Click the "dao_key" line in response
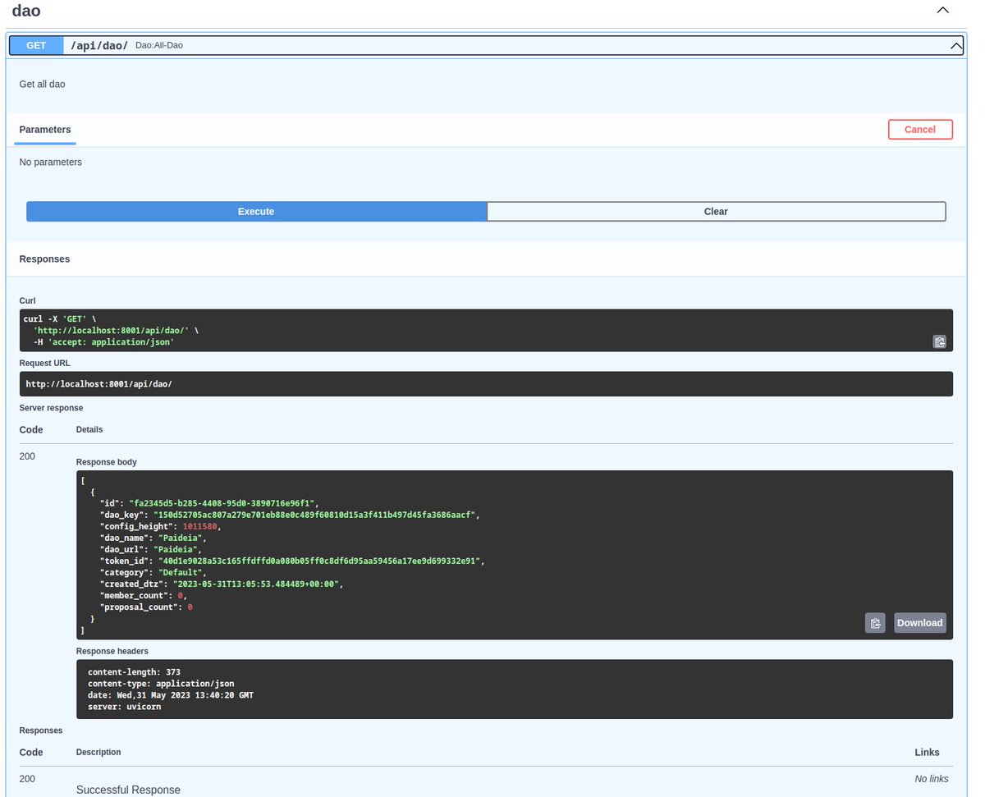This screenshot has width=985, height=797. pyautogui.click(x=289, y=515)
